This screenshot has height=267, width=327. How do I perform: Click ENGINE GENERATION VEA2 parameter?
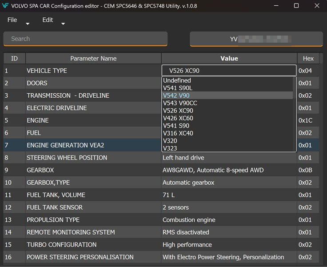pos(93,145)
